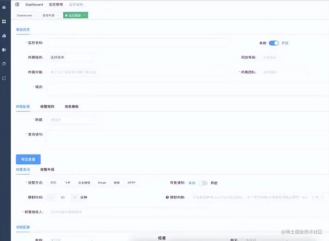Click the third breadcrumb item in top navigation

[76, 5]
